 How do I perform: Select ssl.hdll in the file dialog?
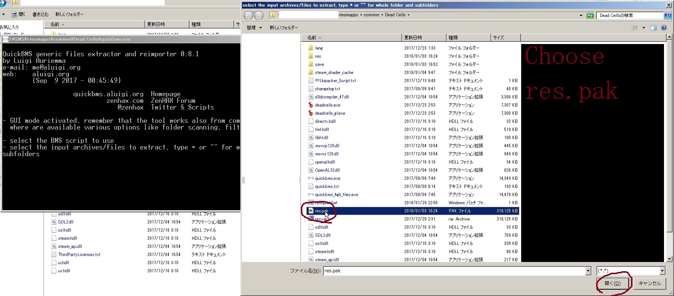[322, 243]
